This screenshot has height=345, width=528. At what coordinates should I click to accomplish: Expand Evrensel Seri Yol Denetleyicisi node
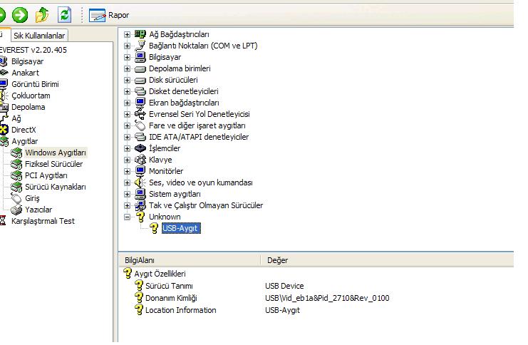point(127,115)
